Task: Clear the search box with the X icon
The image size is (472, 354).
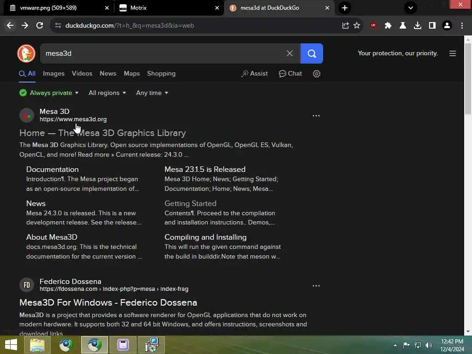Action: (289, 53)
